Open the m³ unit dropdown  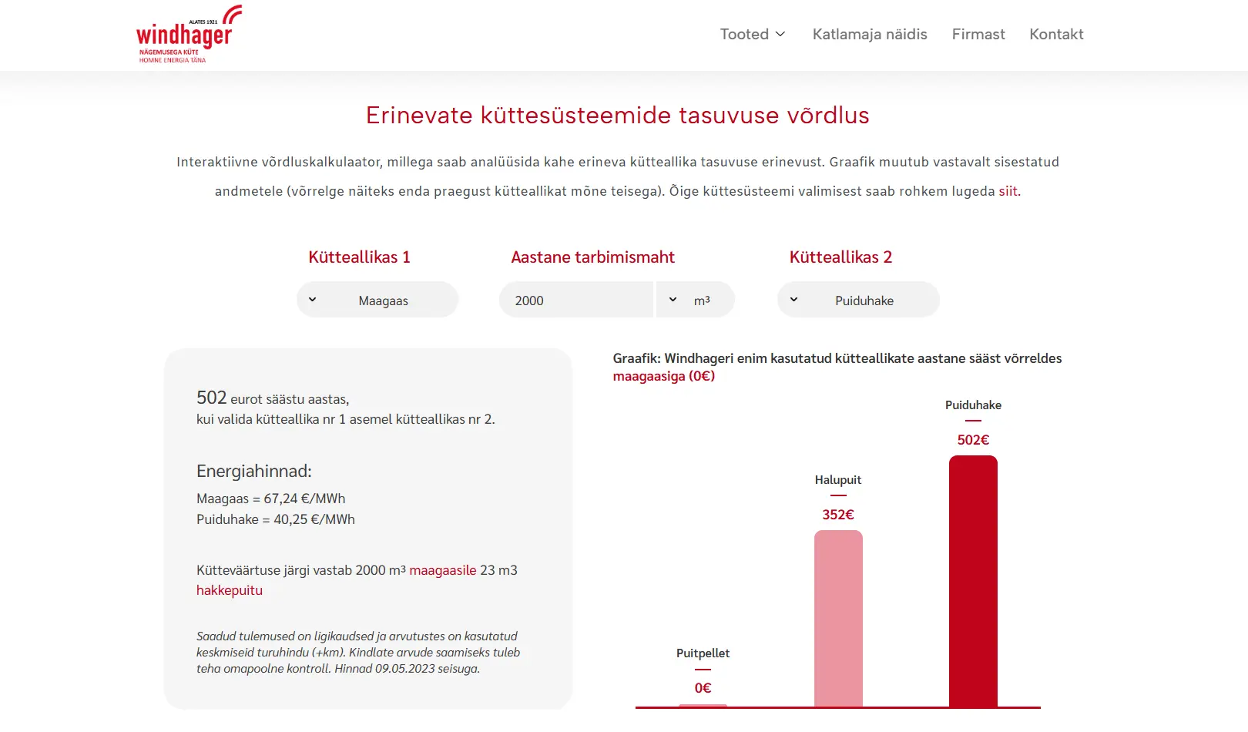click(695, 300)
